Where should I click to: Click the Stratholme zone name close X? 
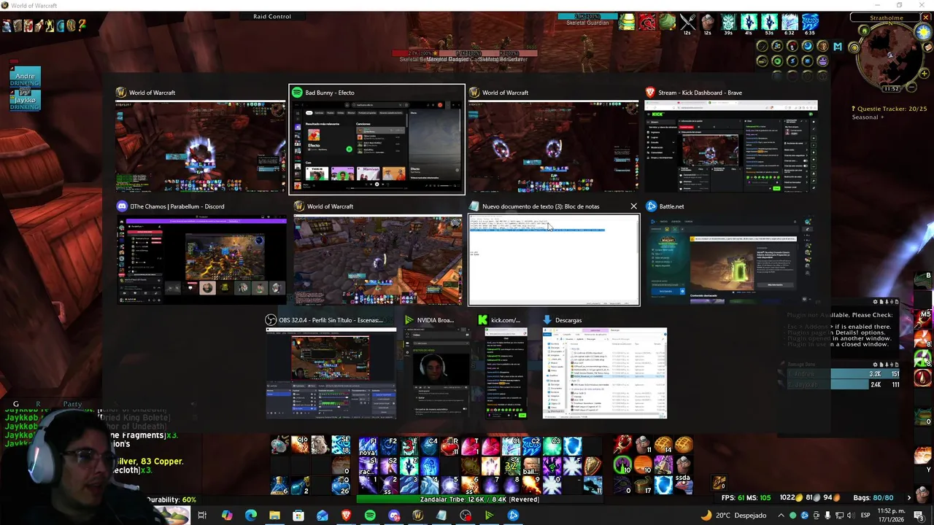pos(926,17)
